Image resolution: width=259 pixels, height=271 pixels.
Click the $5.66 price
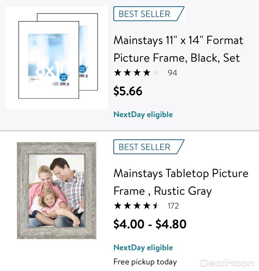(128, 91)
